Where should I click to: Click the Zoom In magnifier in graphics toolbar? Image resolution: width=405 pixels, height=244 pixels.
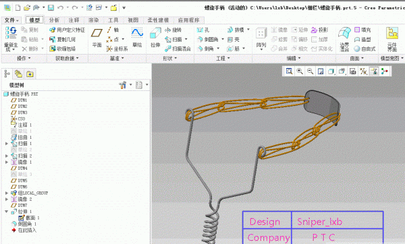tap(300, 71)
